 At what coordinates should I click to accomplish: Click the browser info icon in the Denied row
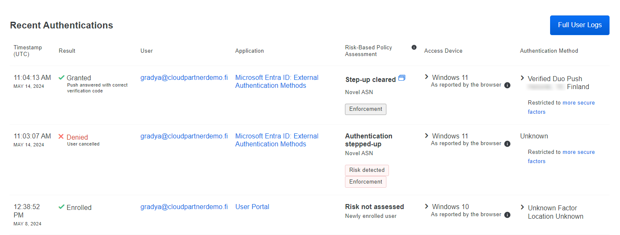click(507, 144)
